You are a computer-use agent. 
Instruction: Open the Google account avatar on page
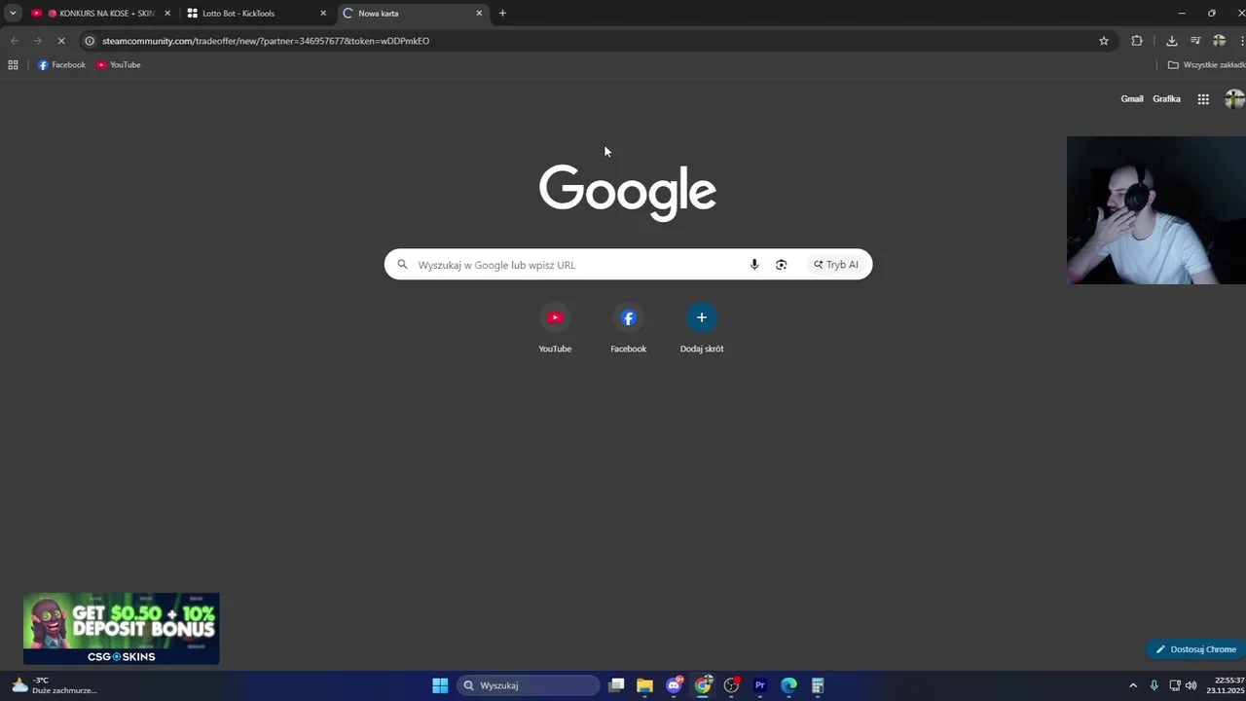pos(1234,99)
